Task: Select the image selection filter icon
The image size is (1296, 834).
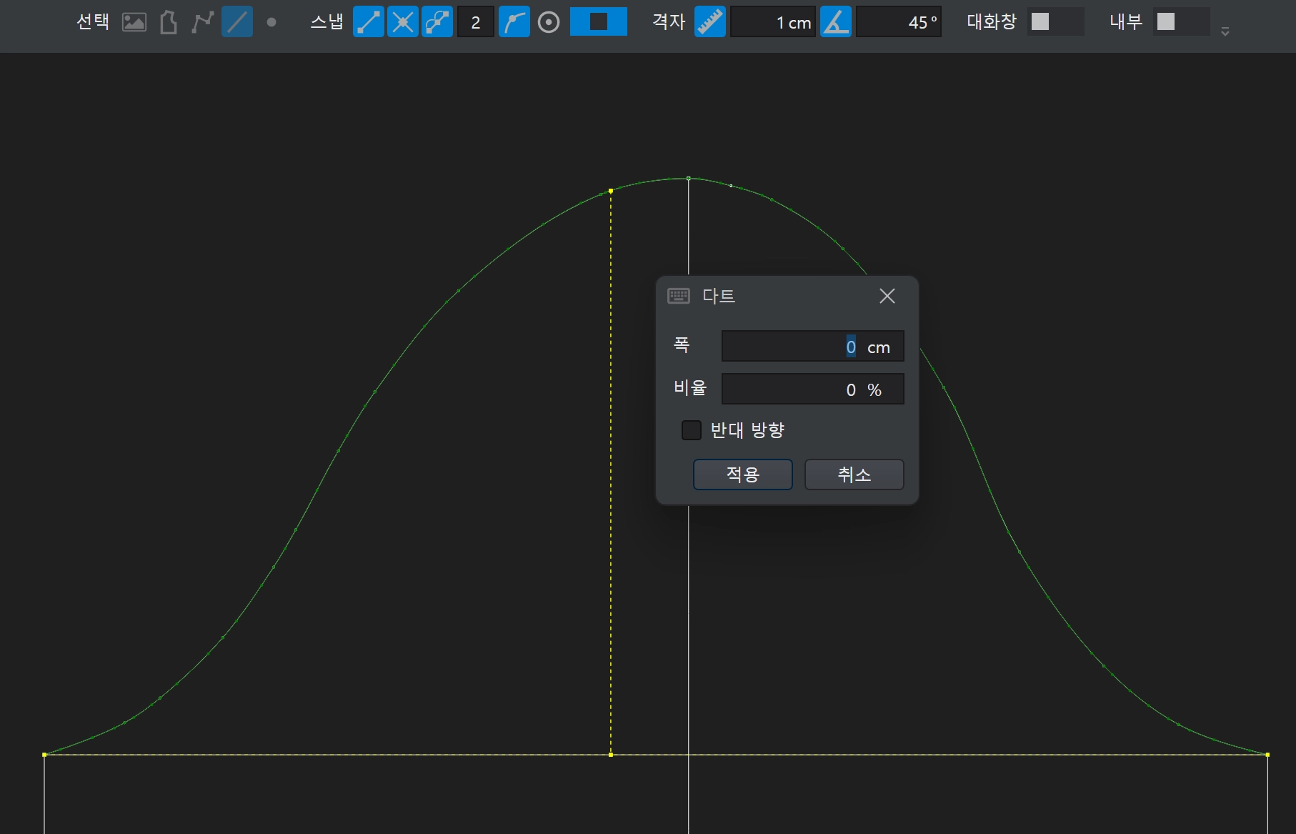Action: coord(134,22)
